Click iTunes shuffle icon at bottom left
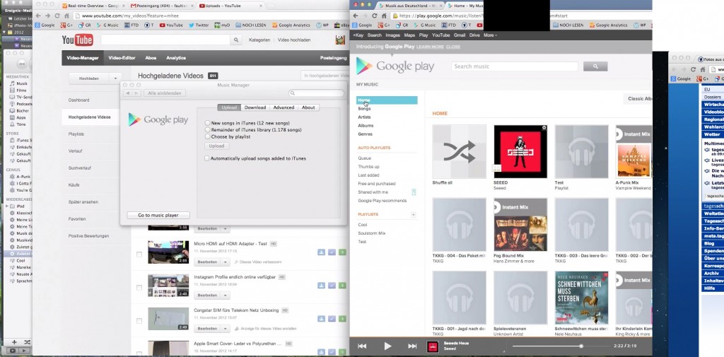This screenshot has width=724, height=357. (x=28, y=342)
